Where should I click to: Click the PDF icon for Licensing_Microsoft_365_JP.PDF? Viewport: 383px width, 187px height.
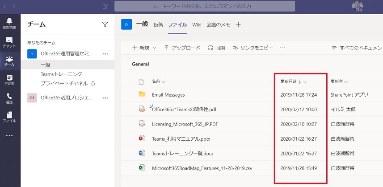click(x=142, y=124)
